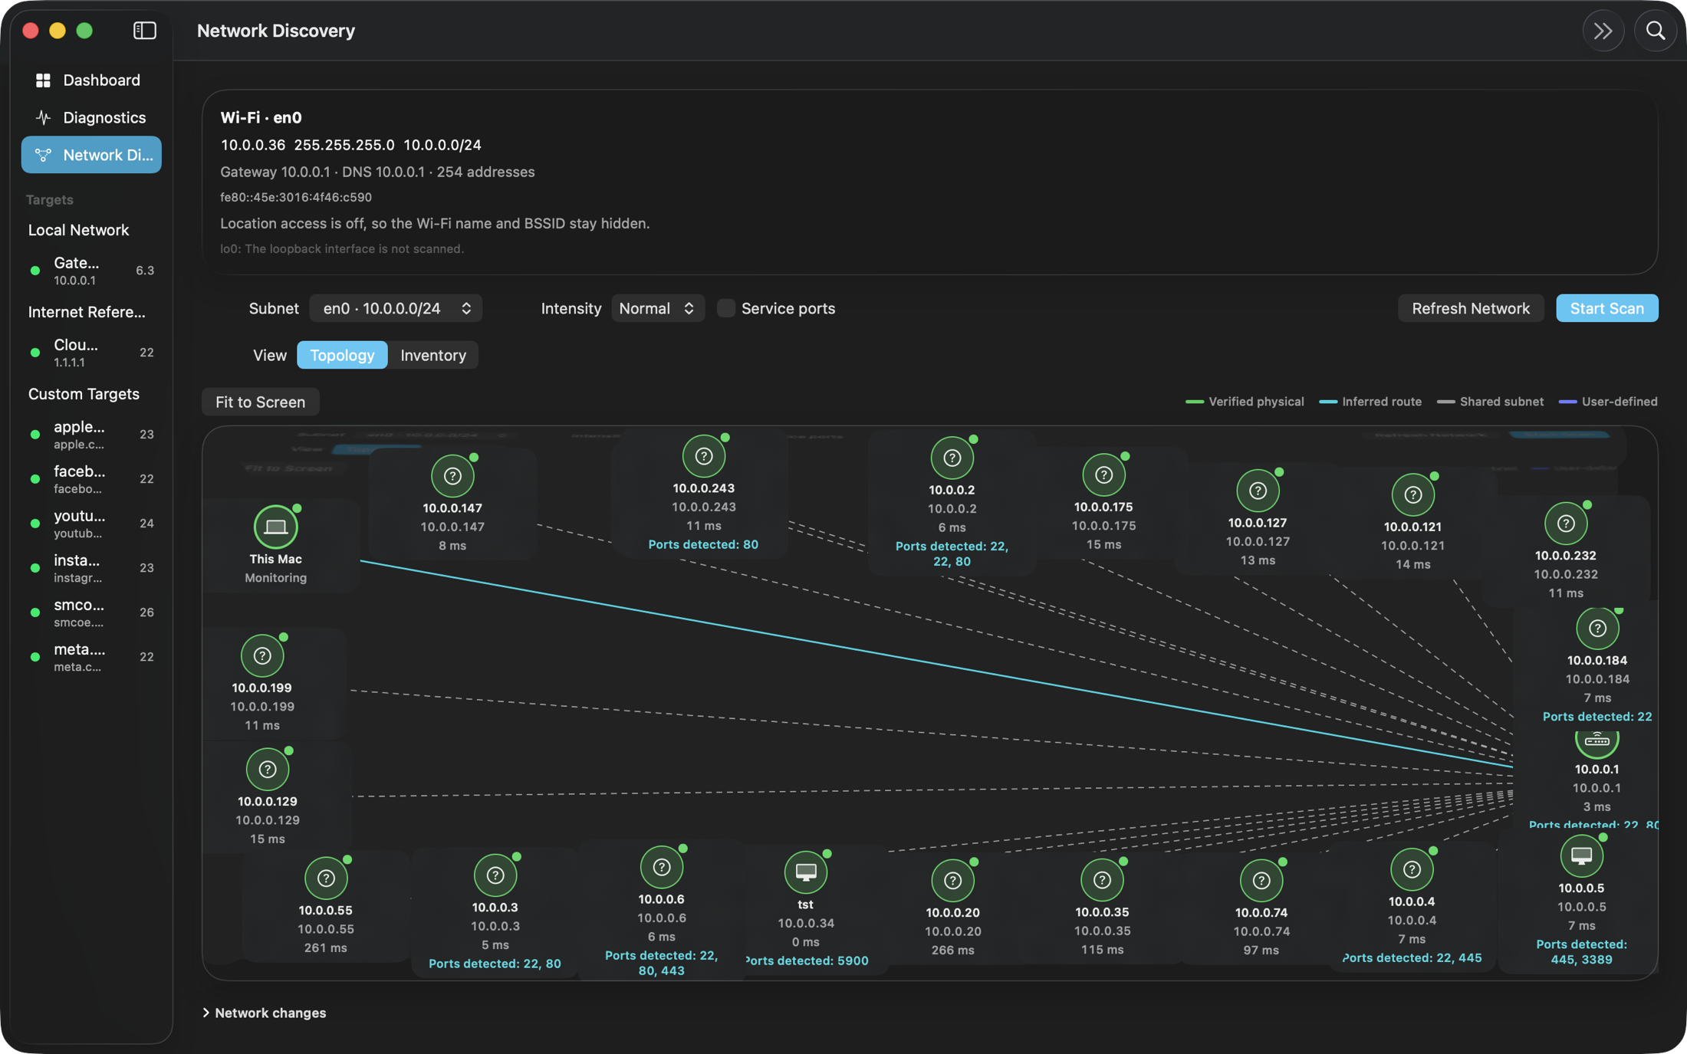Click the 10.0.0.55 node icon
The width and height of the screenshot is (1687, 1054).
pos(326,878)
